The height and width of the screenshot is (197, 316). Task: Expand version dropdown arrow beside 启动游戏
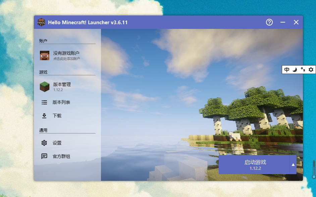click(x=293, y=165)
